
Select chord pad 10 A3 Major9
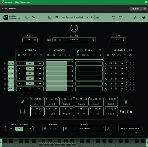81,102
